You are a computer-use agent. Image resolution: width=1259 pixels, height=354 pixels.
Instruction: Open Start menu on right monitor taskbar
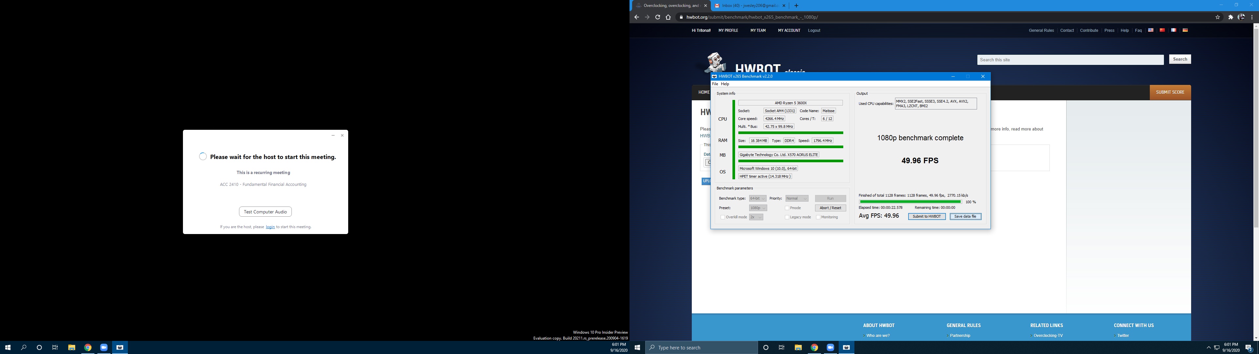tap(637, 348)
